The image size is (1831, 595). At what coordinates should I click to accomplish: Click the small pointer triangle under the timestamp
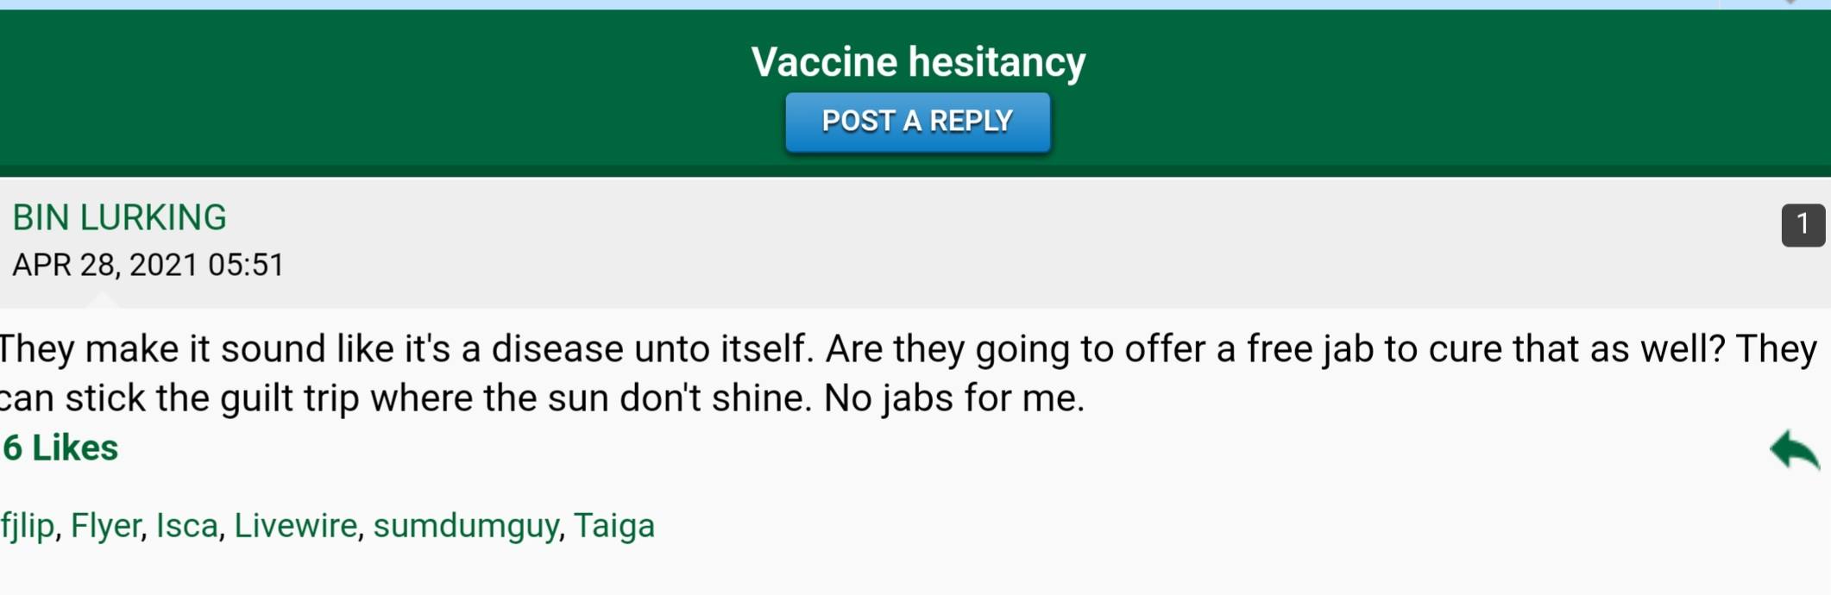103,300
